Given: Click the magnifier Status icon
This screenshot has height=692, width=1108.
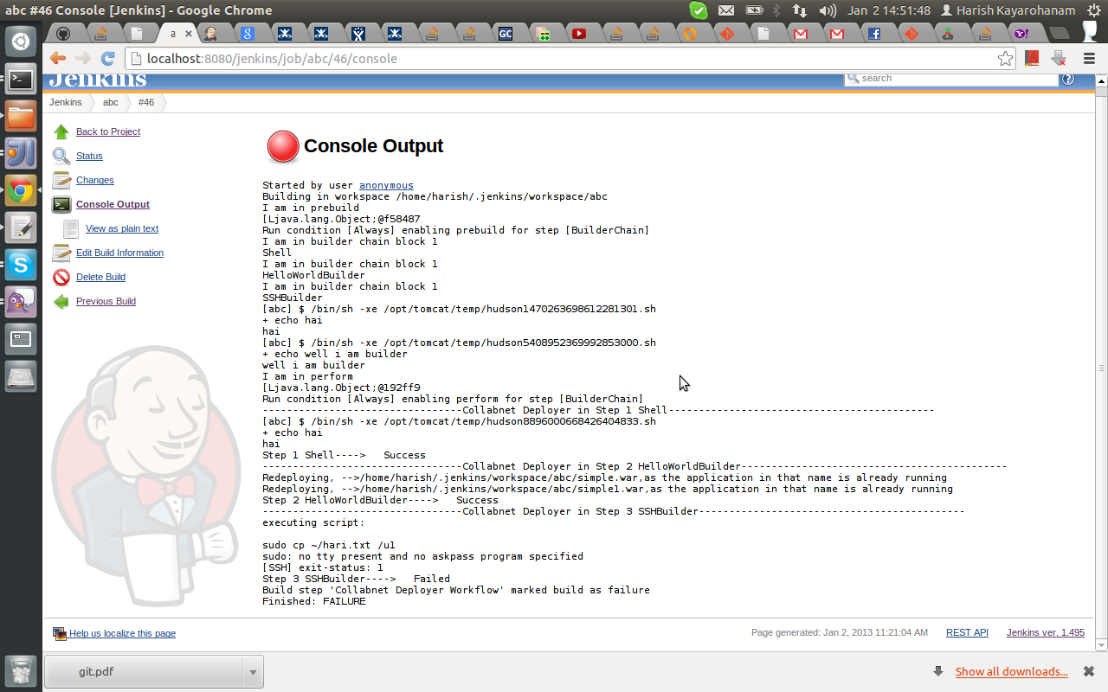Looking at the screenshot, I should point(61,156).
